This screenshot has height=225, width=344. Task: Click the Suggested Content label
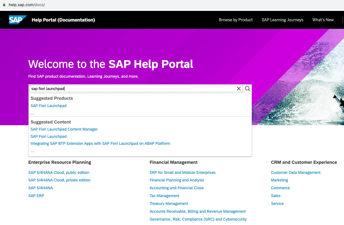click(51, 122)
